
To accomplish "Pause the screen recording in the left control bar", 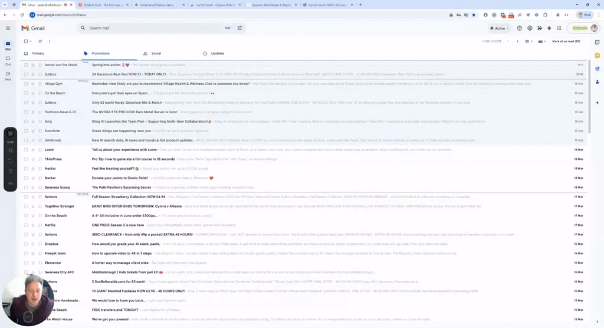I will [x=11, y=150].
